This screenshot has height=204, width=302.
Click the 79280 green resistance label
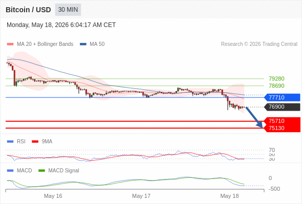[x=276, y=79]
